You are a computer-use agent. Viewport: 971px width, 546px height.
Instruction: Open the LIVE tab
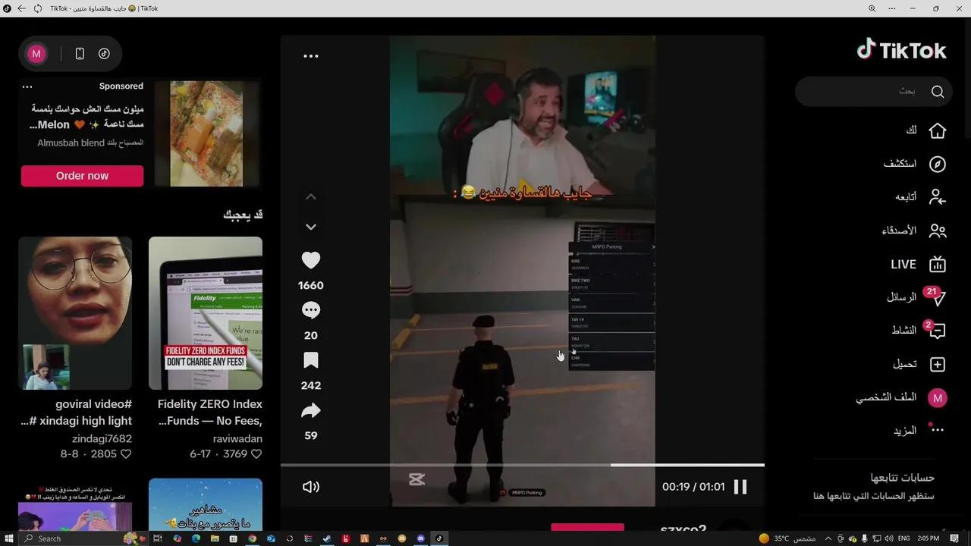918,264
